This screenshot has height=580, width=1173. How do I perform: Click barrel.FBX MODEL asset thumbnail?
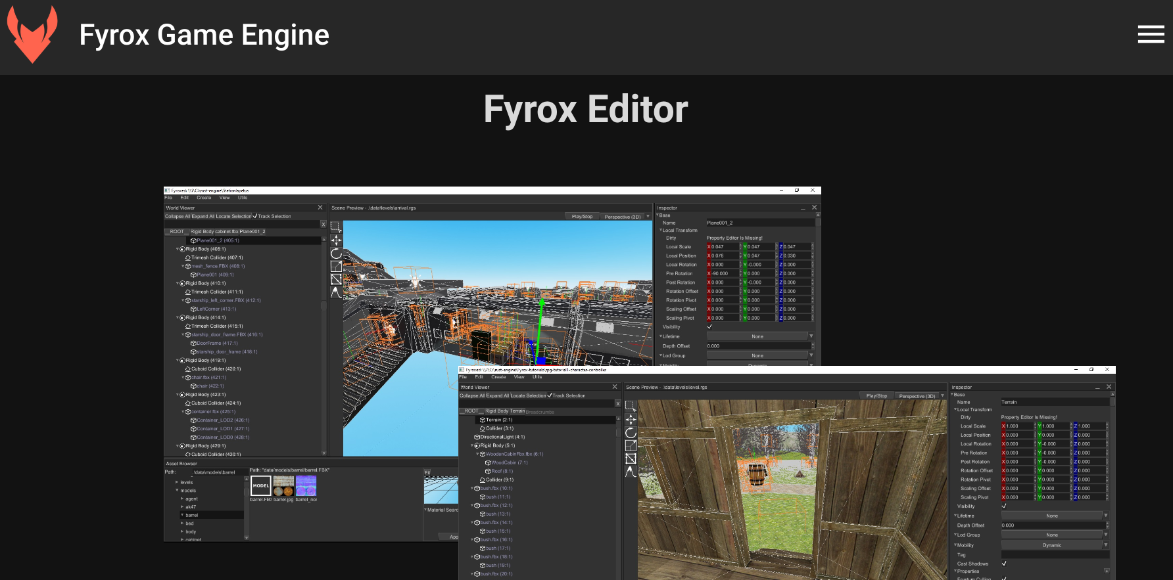[x=261, y=485]
